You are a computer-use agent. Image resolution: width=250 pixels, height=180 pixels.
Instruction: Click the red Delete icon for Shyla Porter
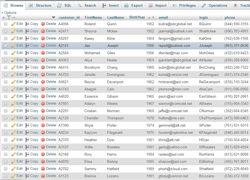click(x=43, y=125)
